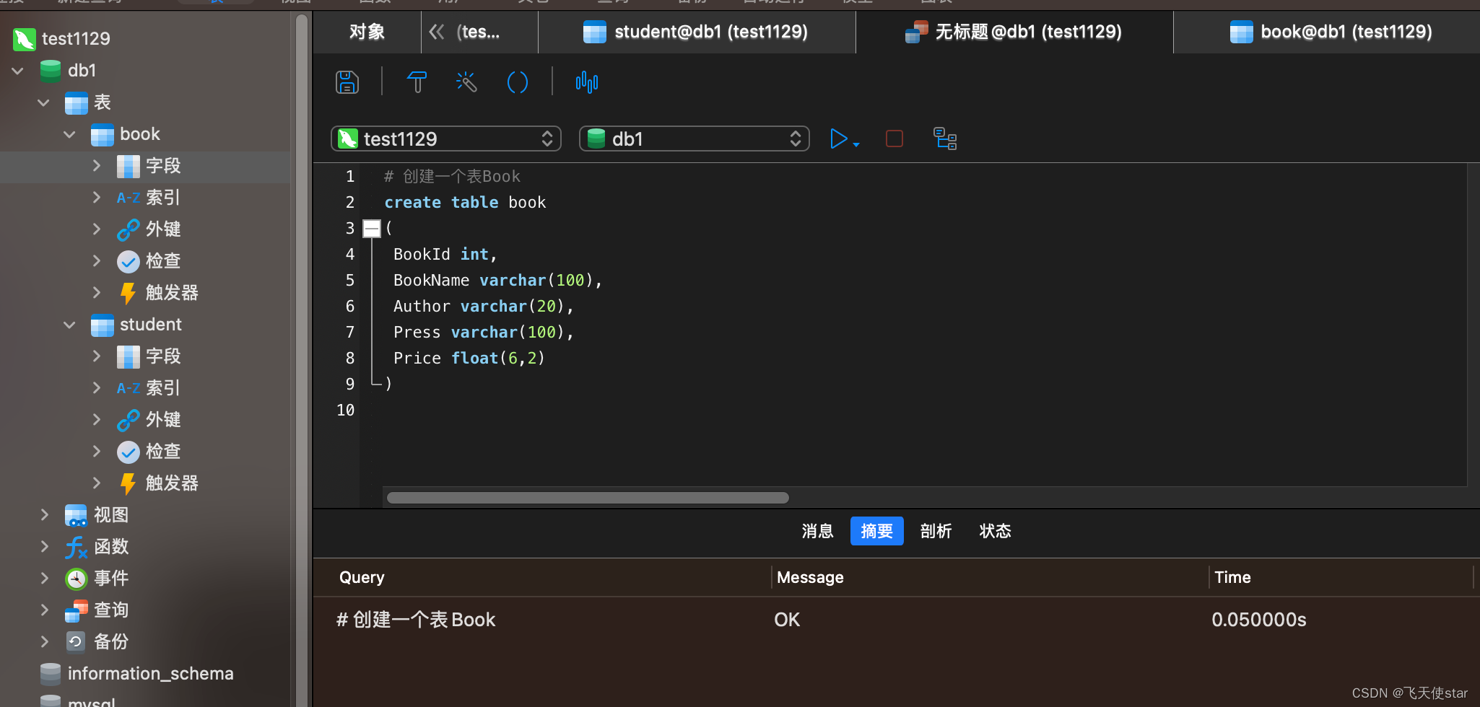Collapse the code fold marker at line 3
This screenshot has height=707, width=1480.
click(372, 229)
